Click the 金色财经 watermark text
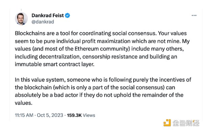The height and width of the screenshot is (130, 203). (x=186, y=123)
